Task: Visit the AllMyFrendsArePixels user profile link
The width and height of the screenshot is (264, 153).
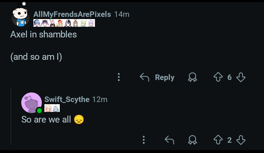Action: tap(72, 14)
